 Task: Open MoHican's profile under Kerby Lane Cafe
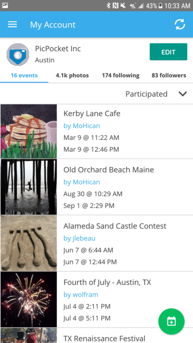point(82,126)
